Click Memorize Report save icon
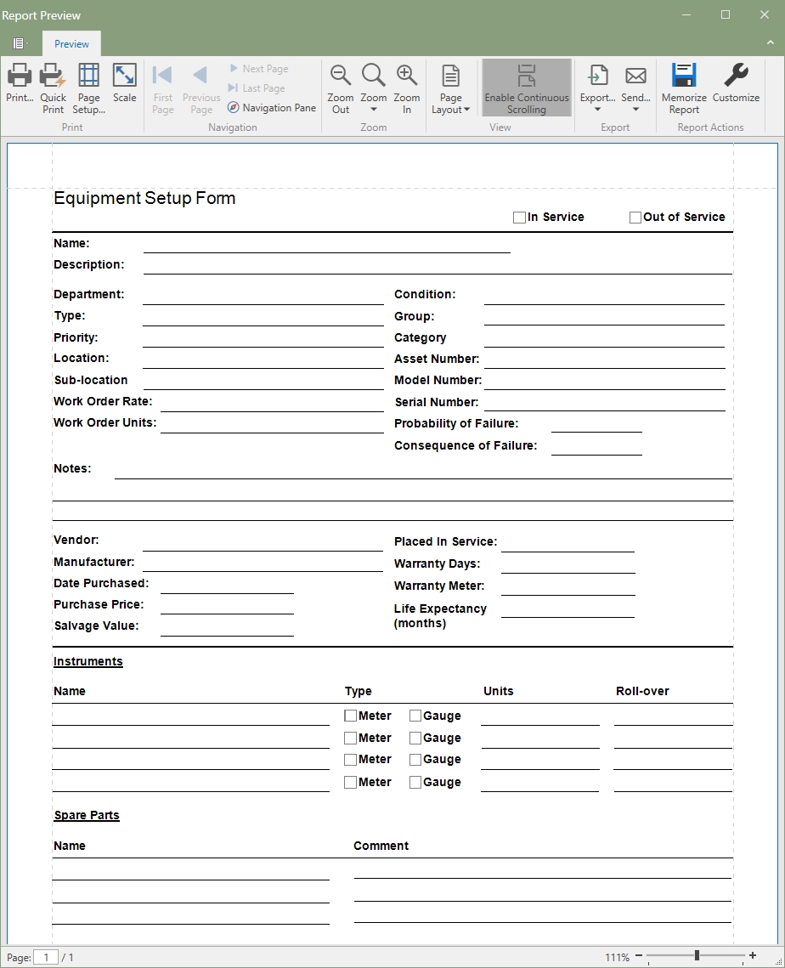This screenshot has width=785, height=968. point(684,75)
